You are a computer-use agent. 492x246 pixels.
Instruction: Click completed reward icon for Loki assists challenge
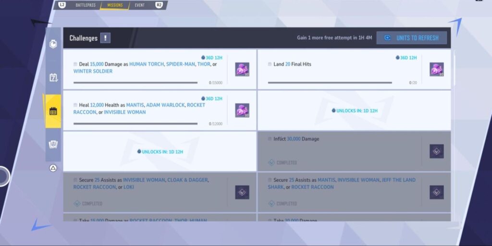pos(242,192)
